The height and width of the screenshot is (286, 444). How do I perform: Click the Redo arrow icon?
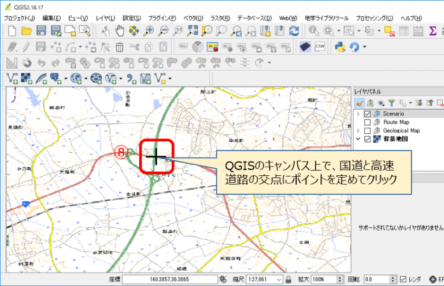[x=55, y=63]
